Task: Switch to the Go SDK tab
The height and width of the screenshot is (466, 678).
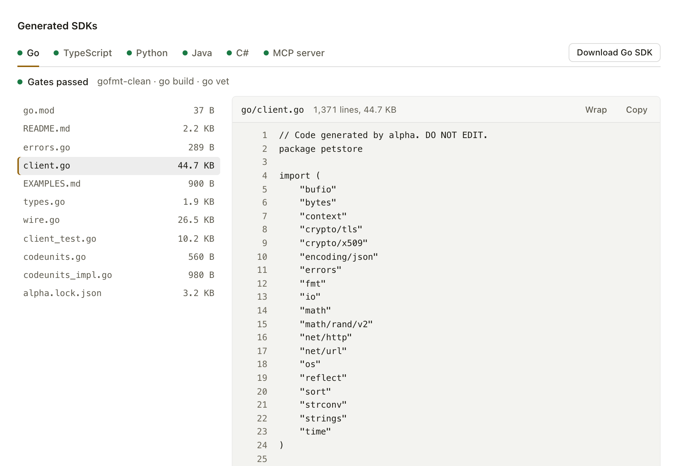Action: pyautogui.click(x=28, y=53)
